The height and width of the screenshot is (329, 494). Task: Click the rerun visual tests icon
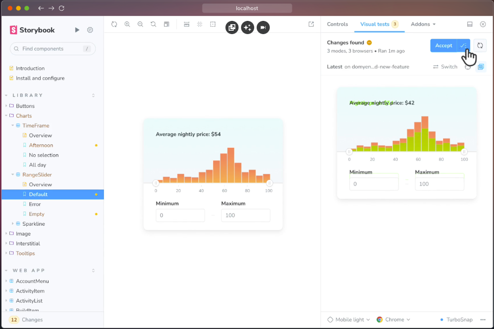[480, 46]
